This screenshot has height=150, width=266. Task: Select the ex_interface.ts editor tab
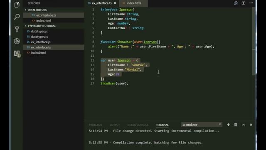[x=102, y=3]
